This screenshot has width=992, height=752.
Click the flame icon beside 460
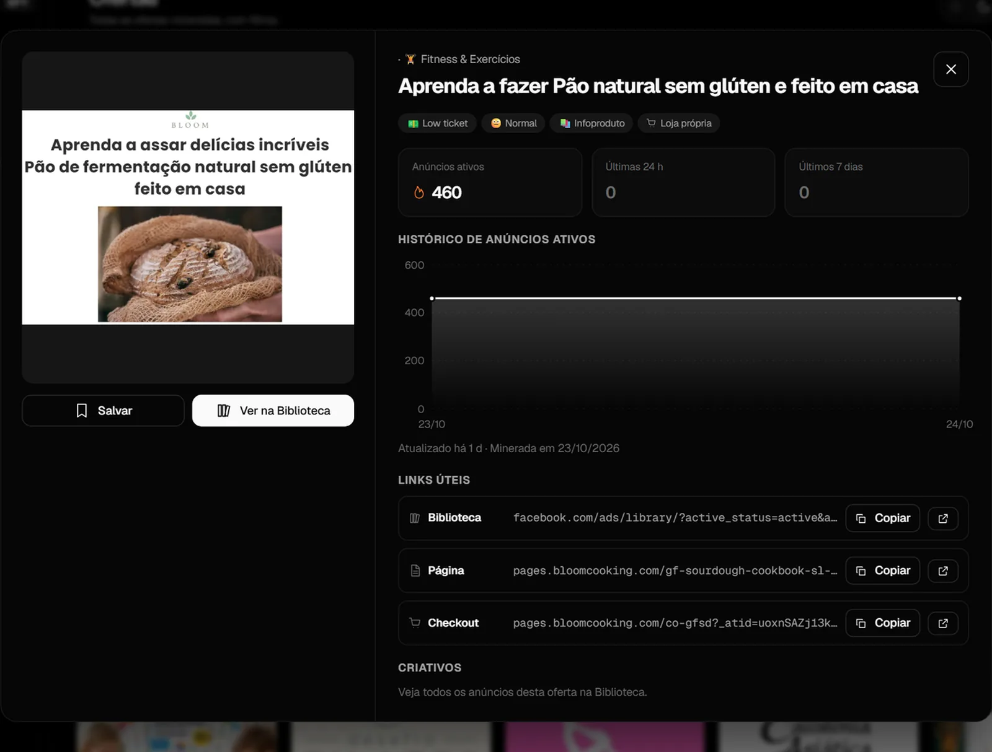[x=419, y=193]
